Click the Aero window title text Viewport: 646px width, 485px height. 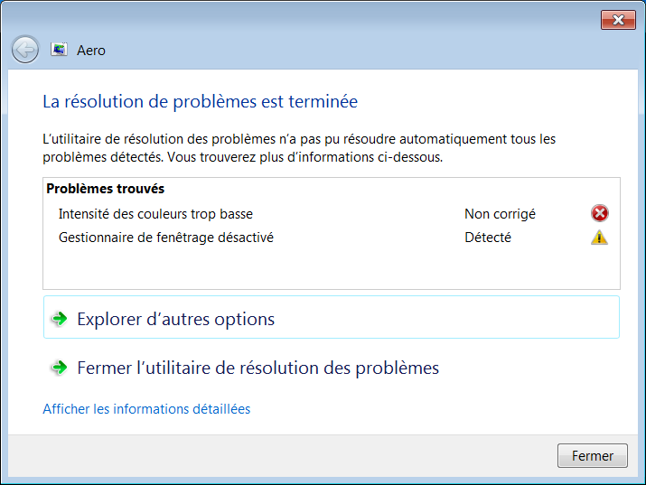point(91,51)
